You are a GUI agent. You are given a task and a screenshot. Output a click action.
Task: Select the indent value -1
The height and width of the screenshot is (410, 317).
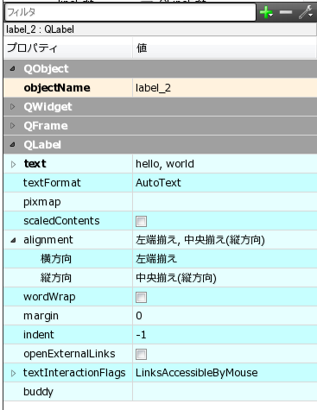pos(141,335)
